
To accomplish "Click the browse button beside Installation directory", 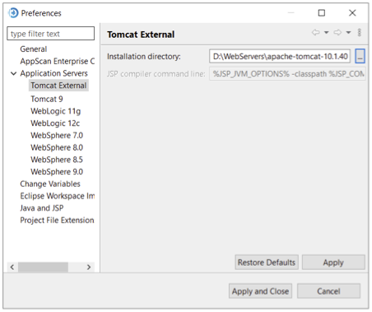I will tap(360, 56).
